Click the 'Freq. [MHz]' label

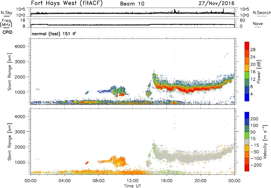tap(6, 23)
